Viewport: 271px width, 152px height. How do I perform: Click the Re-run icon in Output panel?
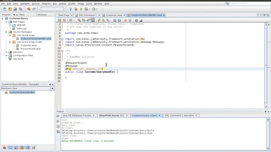(x=58, y=116)
